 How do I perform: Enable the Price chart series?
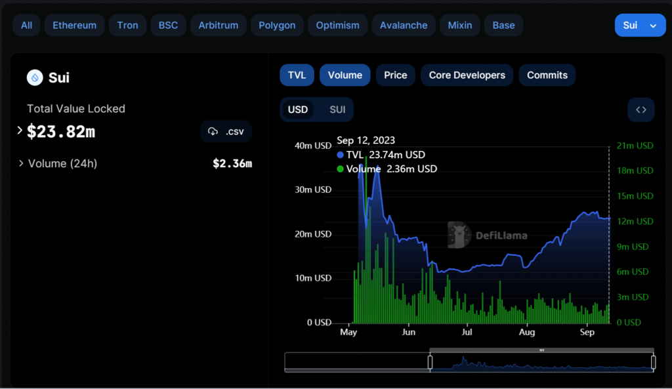(x=395, y=75)
